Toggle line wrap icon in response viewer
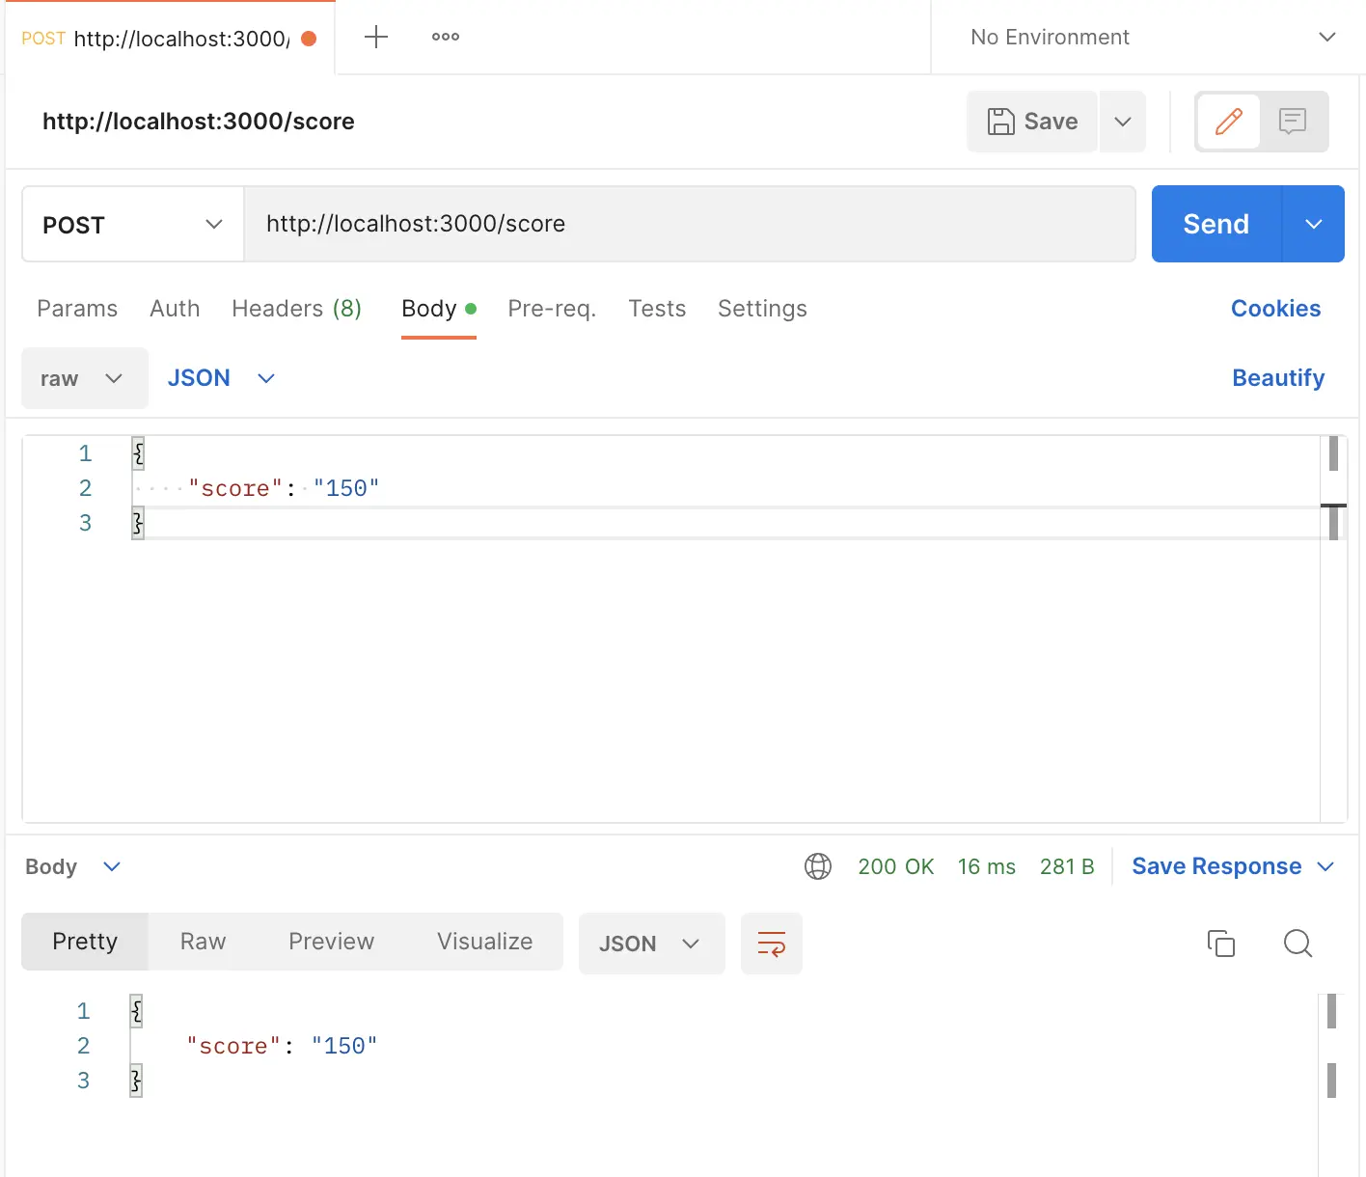Viewport: 1366px width, 1177px height. pos(772,944)
